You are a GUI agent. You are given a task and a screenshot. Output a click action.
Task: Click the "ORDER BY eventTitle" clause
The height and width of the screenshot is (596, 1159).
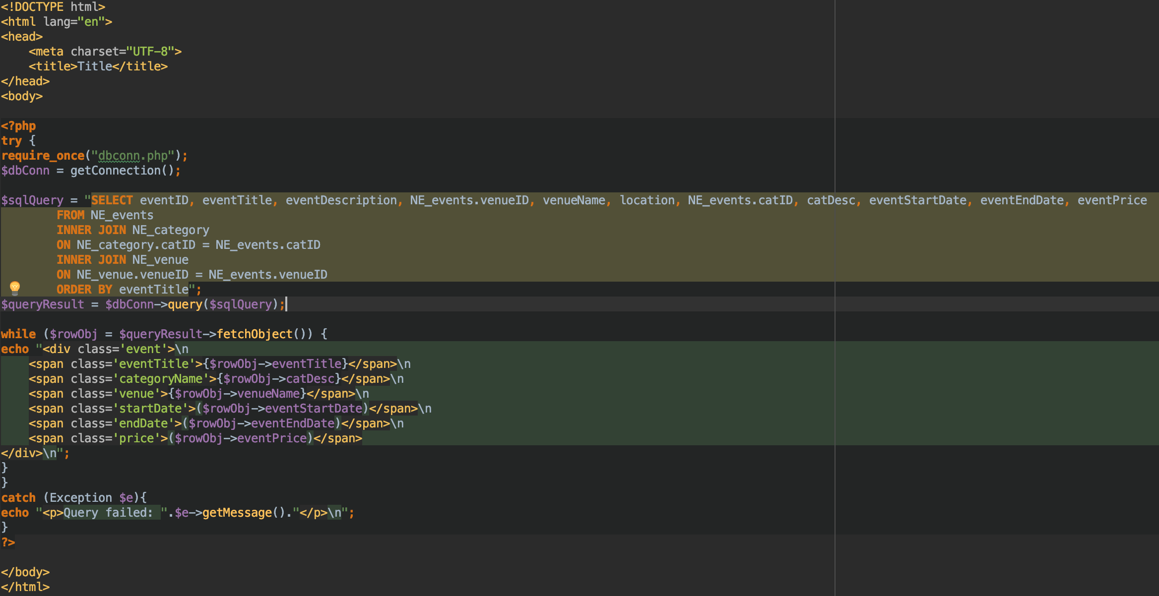tap(123, 290)
